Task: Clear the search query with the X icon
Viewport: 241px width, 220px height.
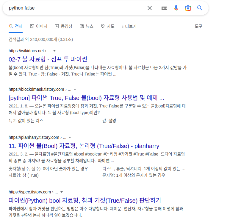Action: (x=150, y=8)
